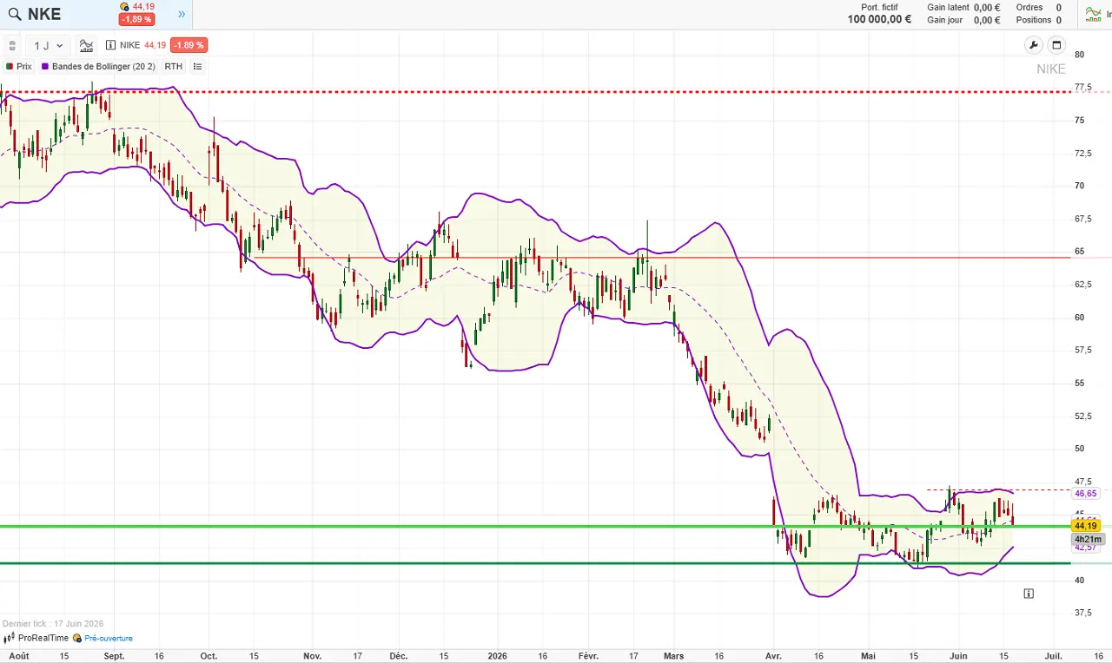Click the 2026 label on the time axis
The height and width of the screenshot is (663, 1112).
tap(498, 656)
